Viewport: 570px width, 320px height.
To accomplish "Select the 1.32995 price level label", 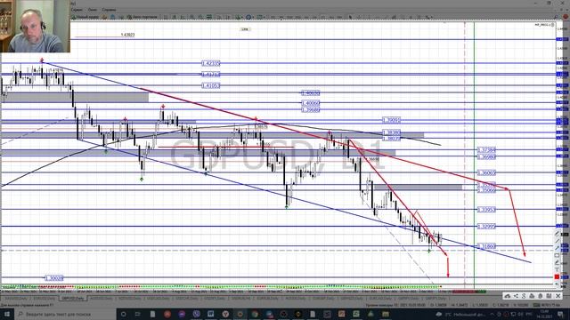I will pos(486,227).
